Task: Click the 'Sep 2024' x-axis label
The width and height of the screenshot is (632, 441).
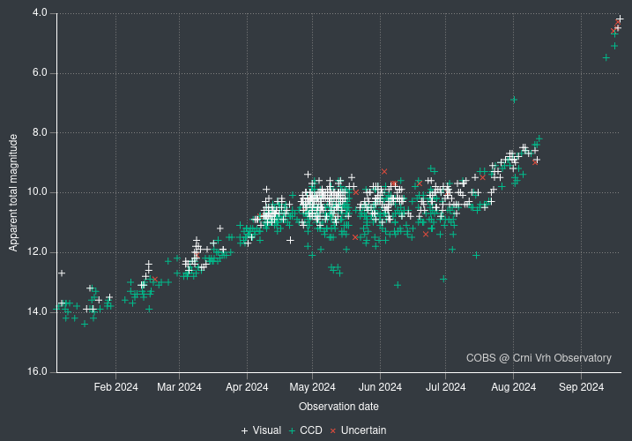Action: tap(581, 387)
